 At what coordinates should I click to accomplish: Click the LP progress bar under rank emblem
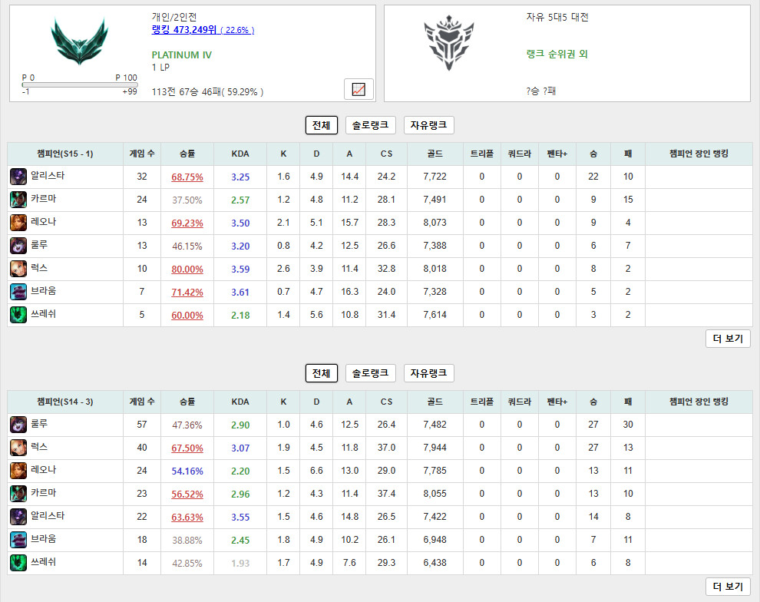(x=79, y=85)
